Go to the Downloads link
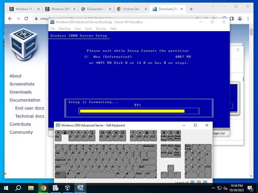 [21, 92]
